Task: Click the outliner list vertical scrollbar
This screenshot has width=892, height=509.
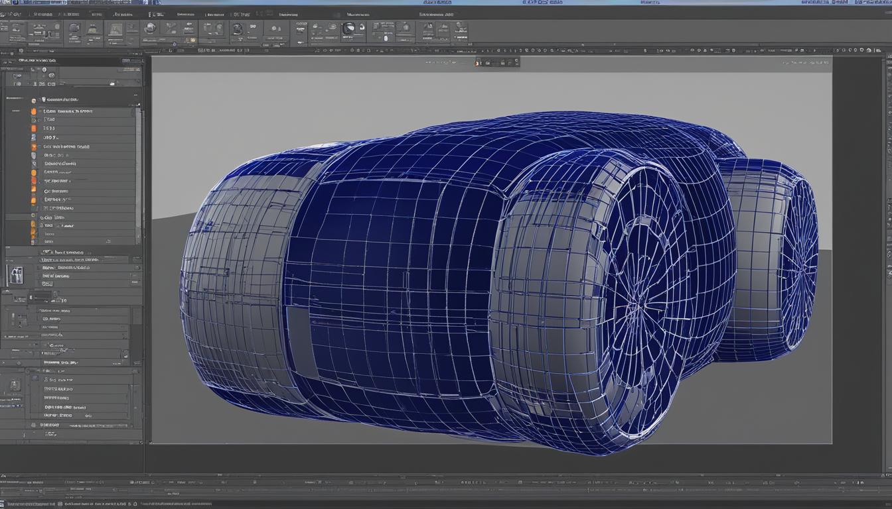Action: (139, 172)
